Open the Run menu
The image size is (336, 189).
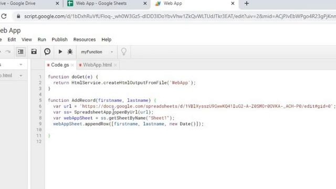(x=42, y=40)
